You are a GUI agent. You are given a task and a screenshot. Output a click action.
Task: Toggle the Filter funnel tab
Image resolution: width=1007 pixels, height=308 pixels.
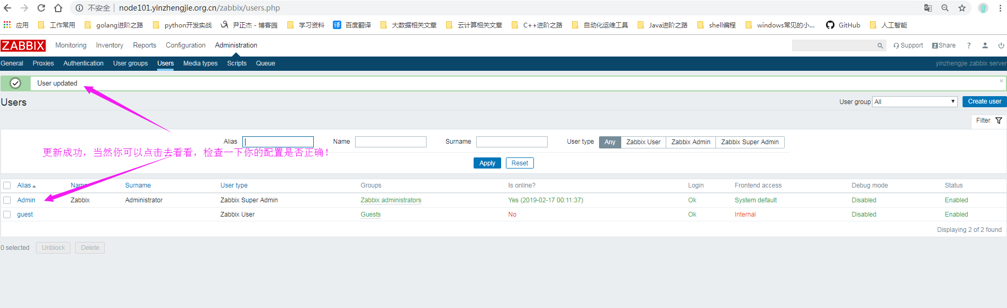click(988, 120)
